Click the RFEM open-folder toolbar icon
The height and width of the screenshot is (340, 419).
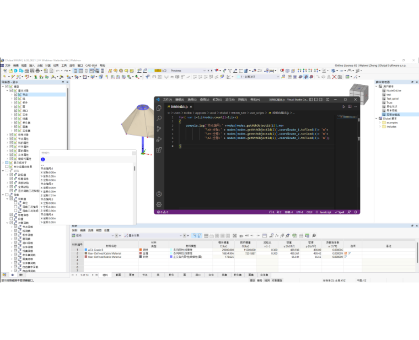pyautogui.click(x=10, y=71)
